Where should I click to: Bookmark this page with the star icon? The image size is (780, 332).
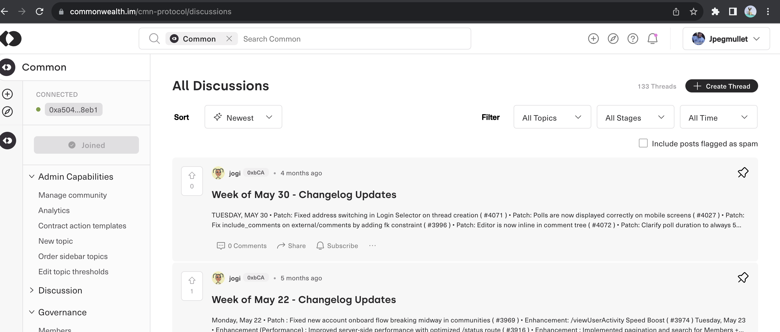(x=693, y=11)
